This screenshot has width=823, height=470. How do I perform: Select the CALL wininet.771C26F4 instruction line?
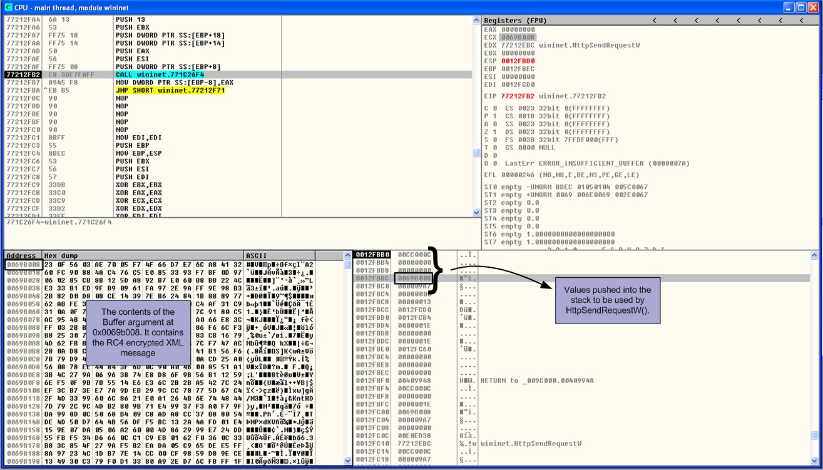tap(160, 74)
